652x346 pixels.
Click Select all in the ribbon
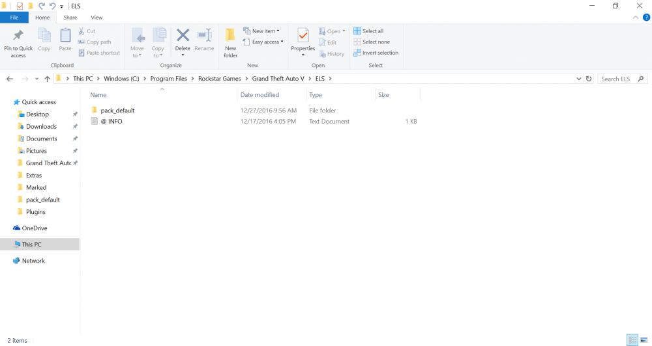[368, 31]
